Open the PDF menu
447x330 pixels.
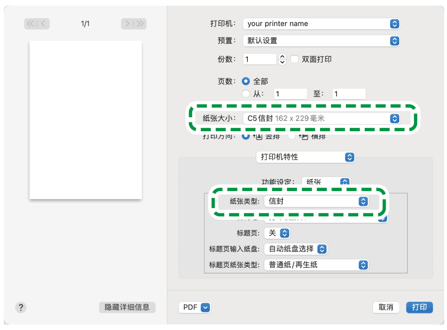(194, 307)
